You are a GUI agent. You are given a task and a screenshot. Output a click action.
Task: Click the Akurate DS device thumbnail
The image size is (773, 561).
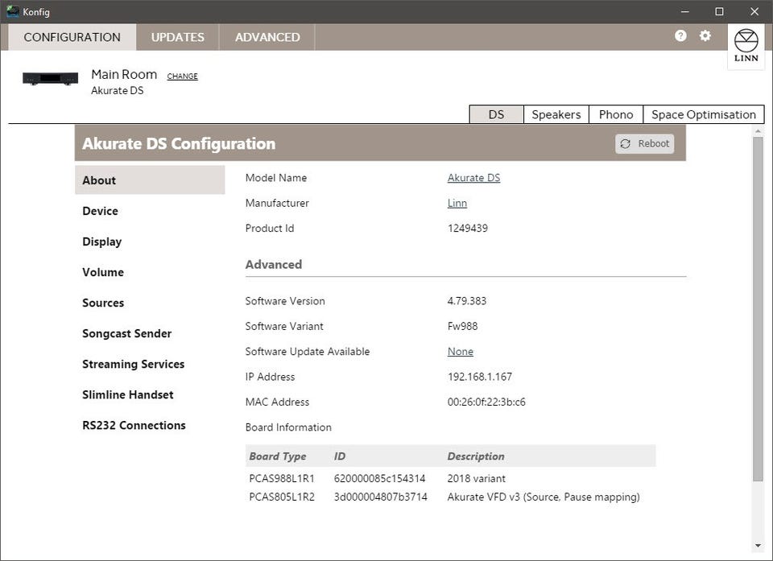[x=50, y=79]
